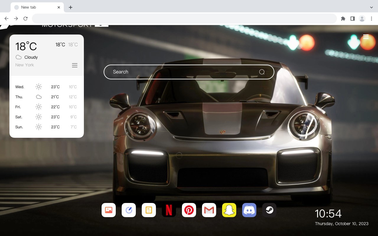Open the Gmail shortcut
This screenshot has height=236, width=378.
click(x=209, y=210)
